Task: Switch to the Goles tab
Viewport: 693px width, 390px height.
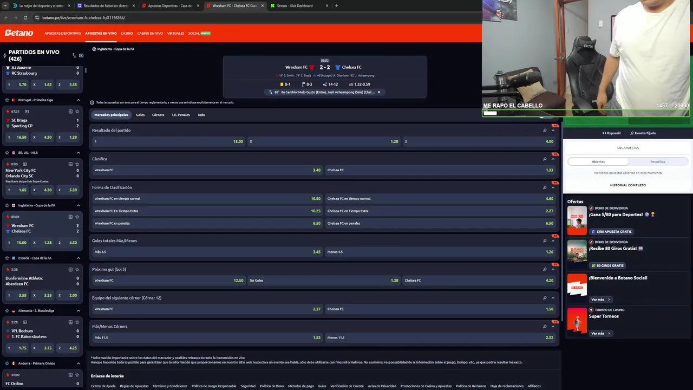Action: pos(140,115)
